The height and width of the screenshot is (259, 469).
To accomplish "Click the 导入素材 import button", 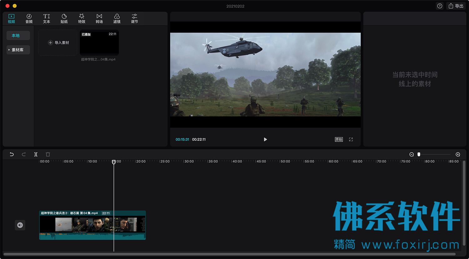I will (x=58, y=43).
